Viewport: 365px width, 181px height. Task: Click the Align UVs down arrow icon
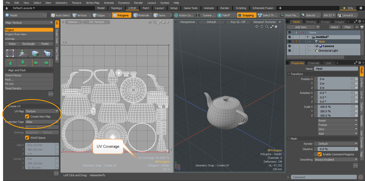pos(22,63)
